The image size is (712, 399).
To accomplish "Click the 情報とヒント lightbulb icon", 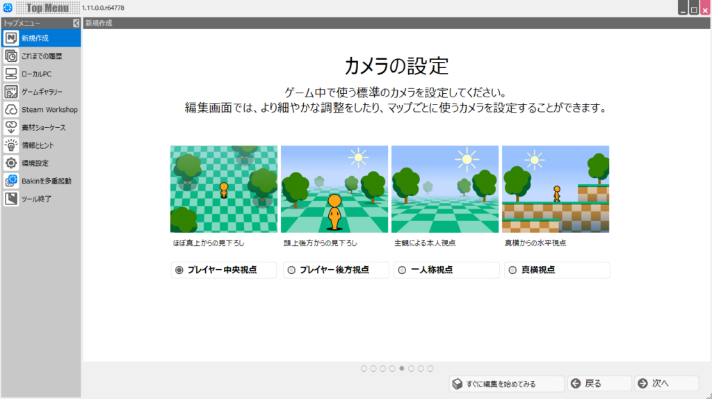I will (11, 145).
